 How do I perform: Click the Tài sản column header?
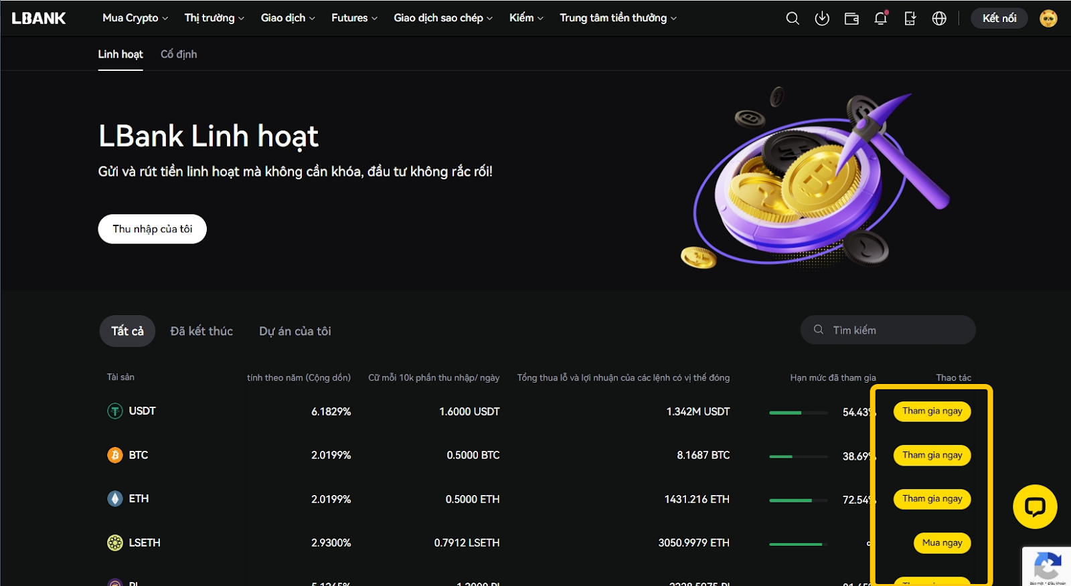point(120,377)
